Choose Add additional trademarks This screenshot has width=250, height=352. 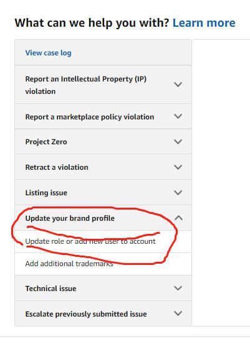69,264
